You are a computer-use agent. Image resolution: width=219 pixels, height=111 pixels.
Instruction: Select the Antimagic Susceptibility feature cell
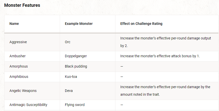[28, 105]
